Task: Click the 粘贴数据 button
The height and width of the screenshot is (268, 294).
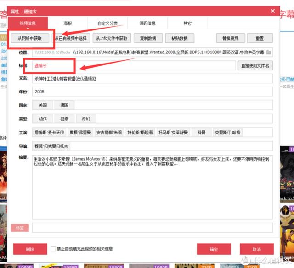Action: pos(180,38)
